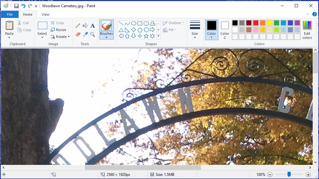The width and height of the screenshot is (319, 179).
Task: Open the Select dropdown arrow
Action: click(42, 38)
